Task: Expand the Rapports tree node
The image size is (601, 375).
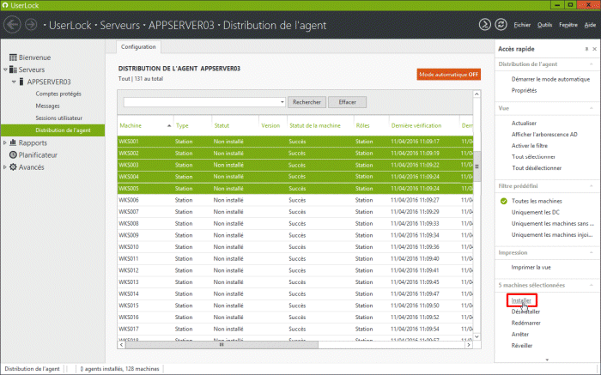Action: click(5, 142)
